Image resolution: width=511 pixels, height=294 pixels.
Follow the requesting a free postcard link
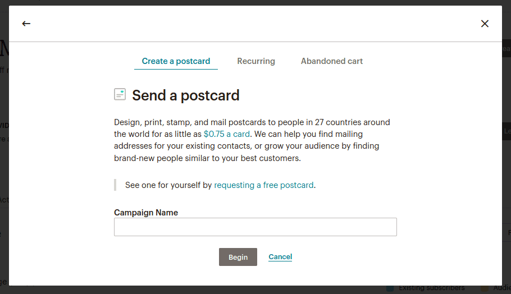click(x=264, y=185)
